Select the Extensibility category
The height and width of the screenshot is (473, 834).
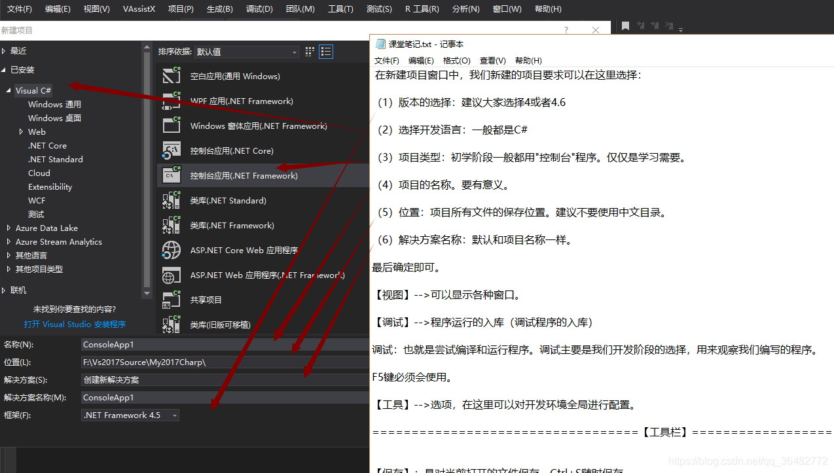[50, 186]
